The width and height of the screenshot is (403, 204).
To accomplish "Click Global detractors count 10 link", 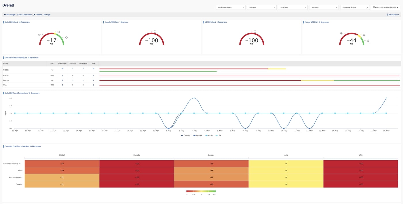I will click(x=62, y=69).
